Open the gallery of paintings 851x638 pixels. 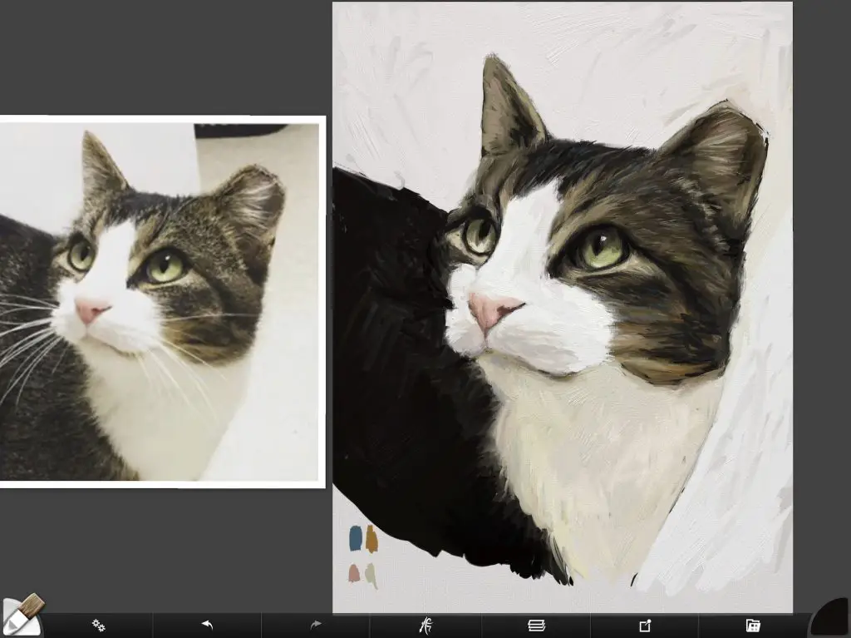click(753, 626)
